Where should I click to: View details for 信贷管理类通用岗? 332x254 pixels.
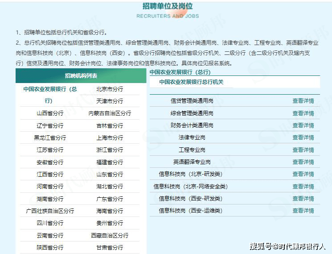point(303,101)
